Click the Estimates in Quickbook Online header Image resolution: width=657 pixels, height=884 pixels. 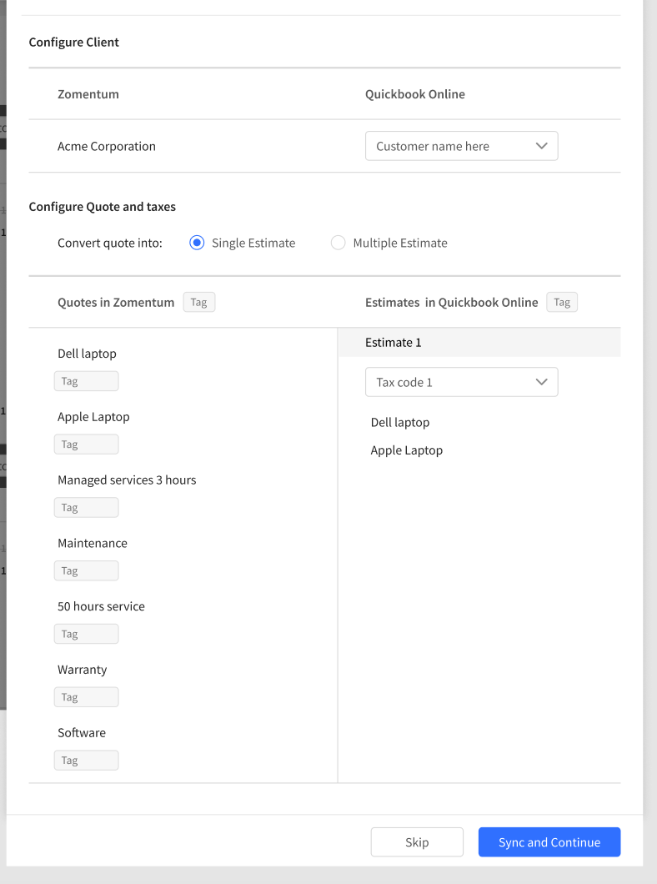451,302
